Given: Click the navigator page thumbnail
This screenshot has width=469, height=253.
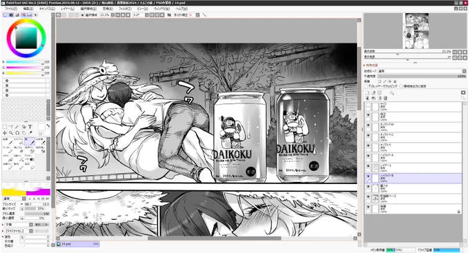Looking at the screenshot, I should coord(416,31).
